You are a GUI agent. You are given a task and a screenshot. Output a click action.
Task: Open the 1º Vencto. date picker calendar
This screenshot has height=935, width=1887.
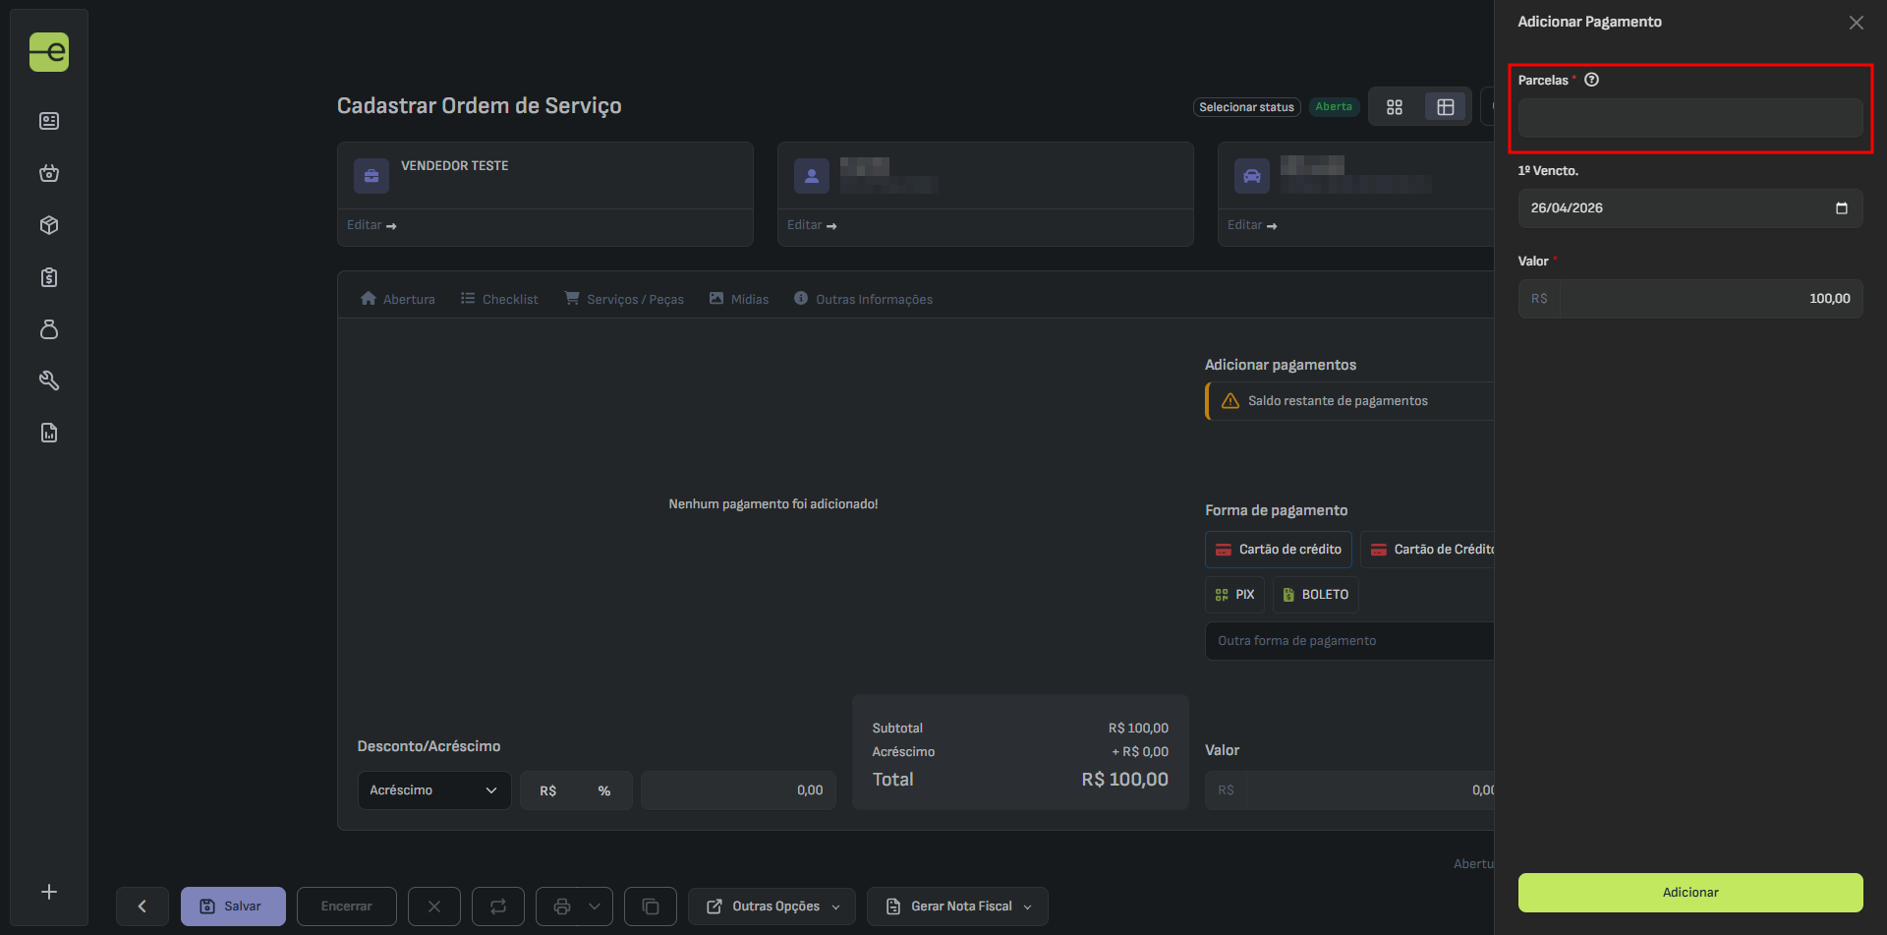coord(1841,208)
